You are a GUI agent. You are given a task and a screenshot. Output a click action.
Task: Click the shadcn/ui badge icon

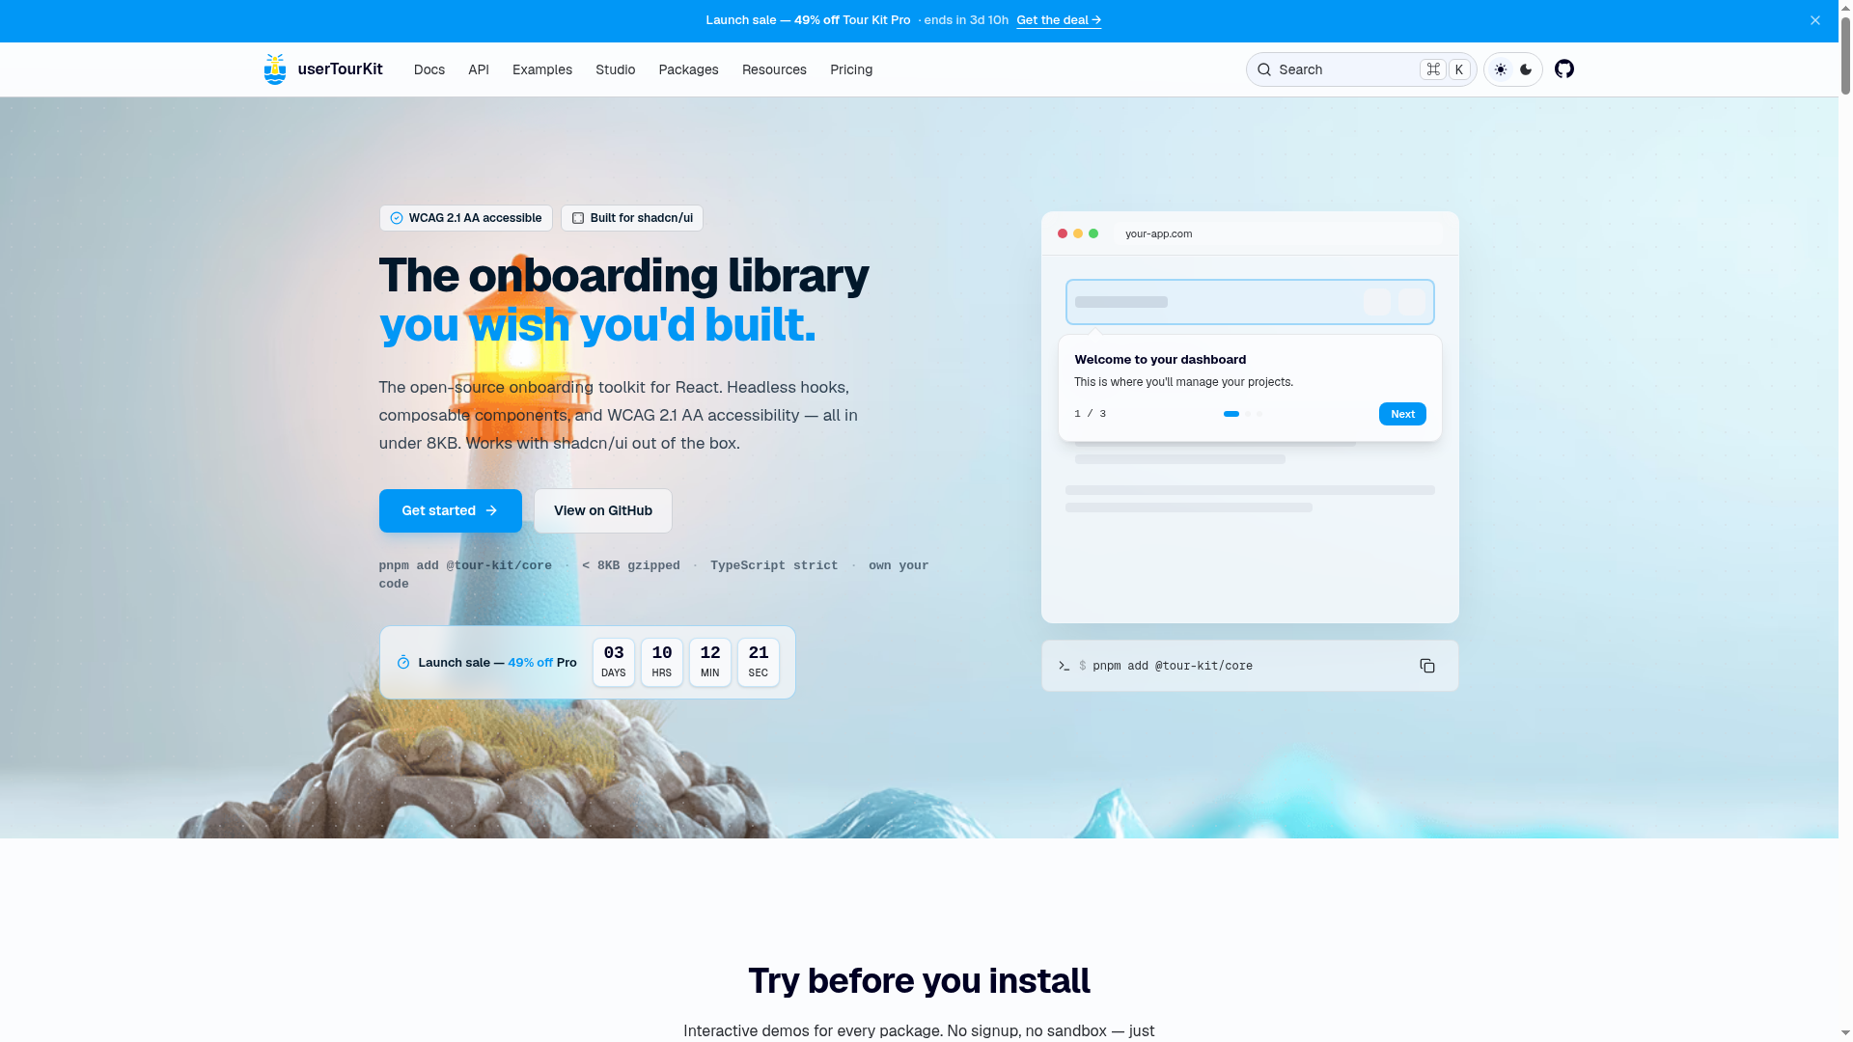pyautogui.click(x=578, y=218)
